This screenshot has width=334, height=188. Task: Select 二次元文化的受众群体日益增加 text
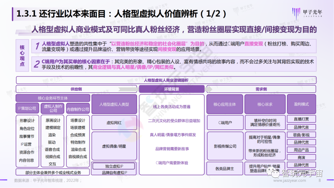[x=174, y=121]
